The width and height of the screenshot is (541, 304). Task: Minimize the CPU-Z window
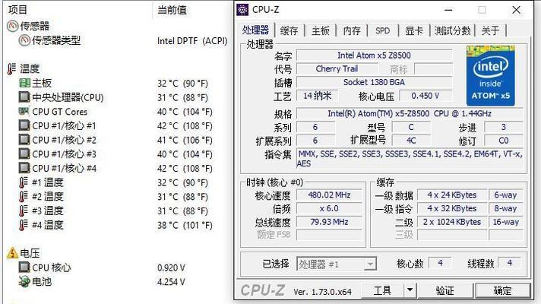click(x=448, y=10)
